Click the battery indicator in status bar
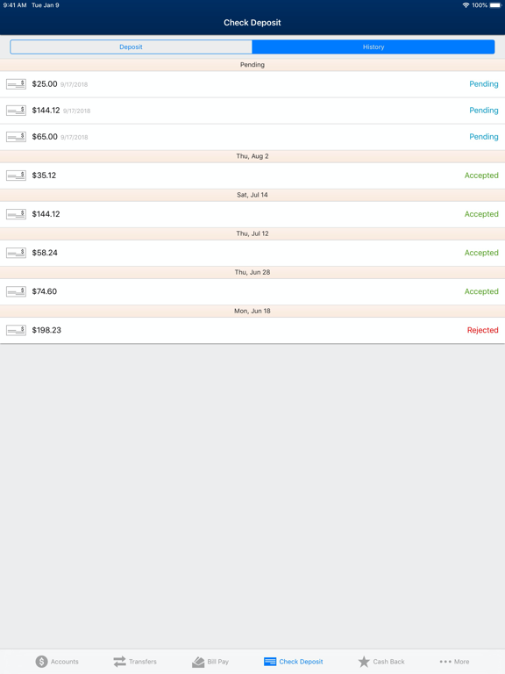Screen dimensions: 505x674 [495, 5]
